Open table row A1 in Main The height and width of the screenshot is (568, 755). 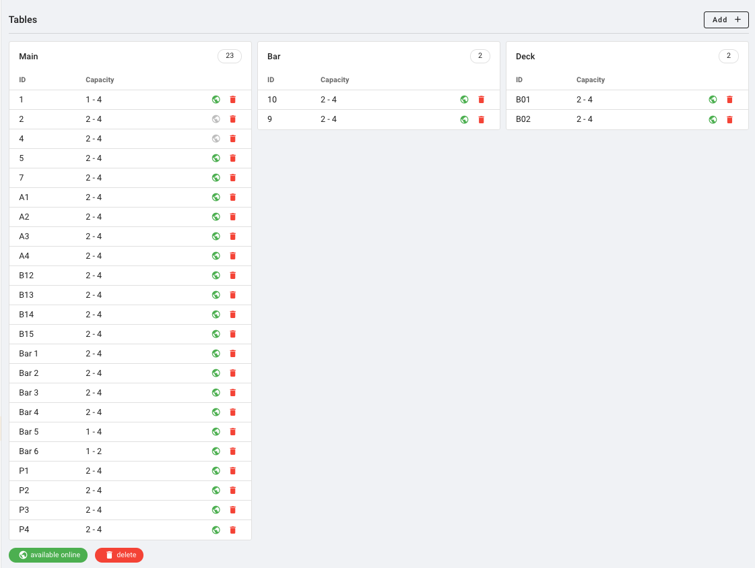pyautogui.click(x=101, y=197)
